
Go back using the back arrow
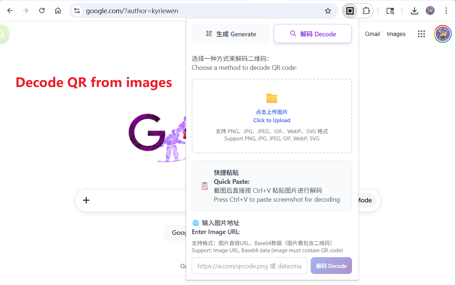tap(10, 11)
